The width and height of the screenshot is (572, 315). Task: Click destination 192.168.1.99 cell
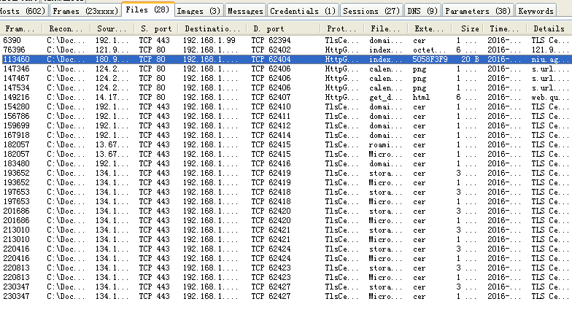pyautogui.click(x=209, y=41)
